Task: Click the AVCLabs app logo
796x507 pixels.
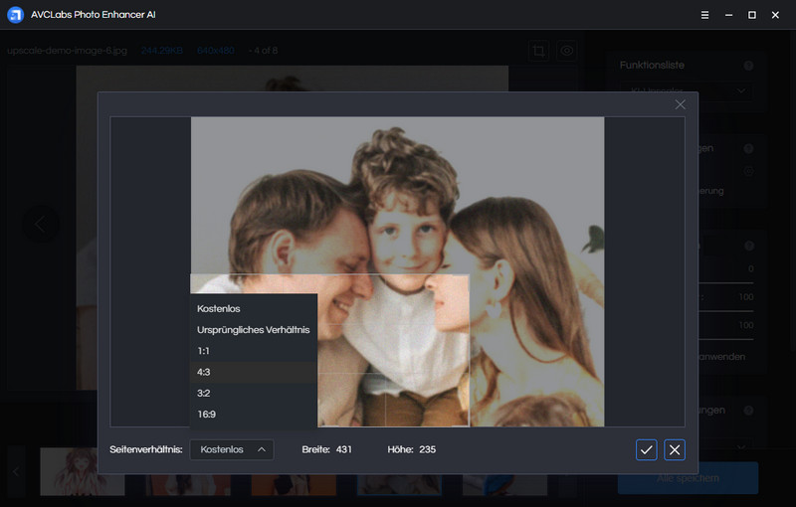Action: click(x=15, y=15)
